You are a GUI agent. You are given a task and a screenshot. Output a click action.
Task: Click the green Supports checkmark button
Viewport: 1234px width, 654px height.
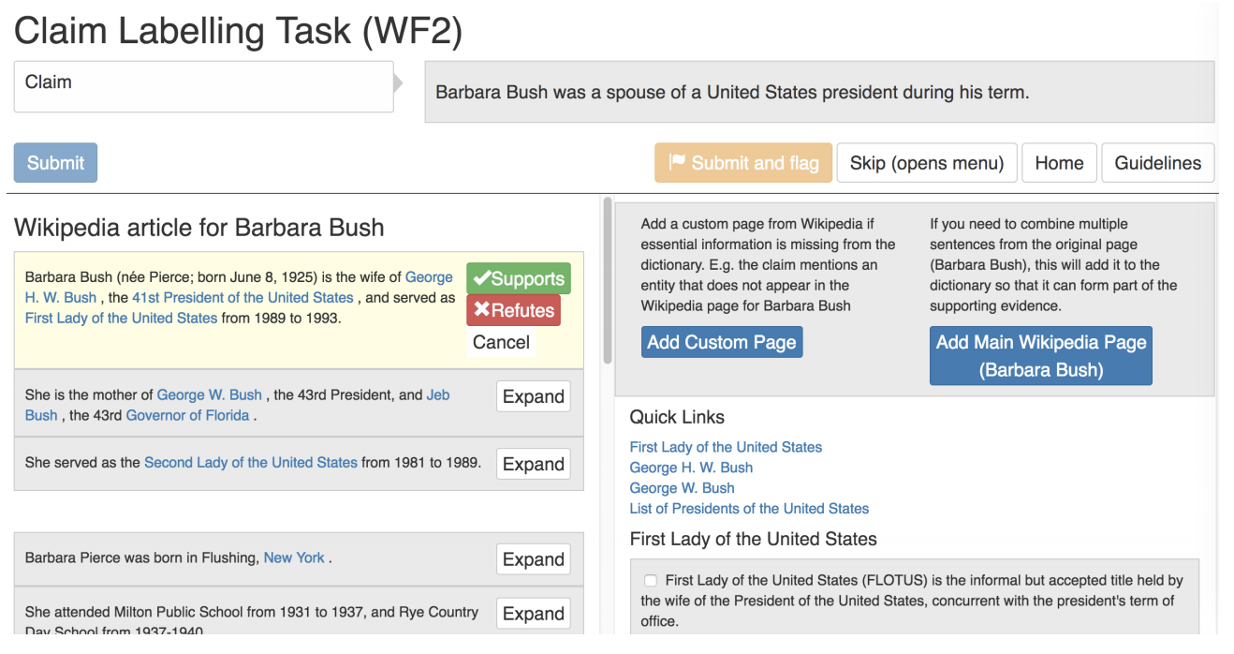coord(518,279)
